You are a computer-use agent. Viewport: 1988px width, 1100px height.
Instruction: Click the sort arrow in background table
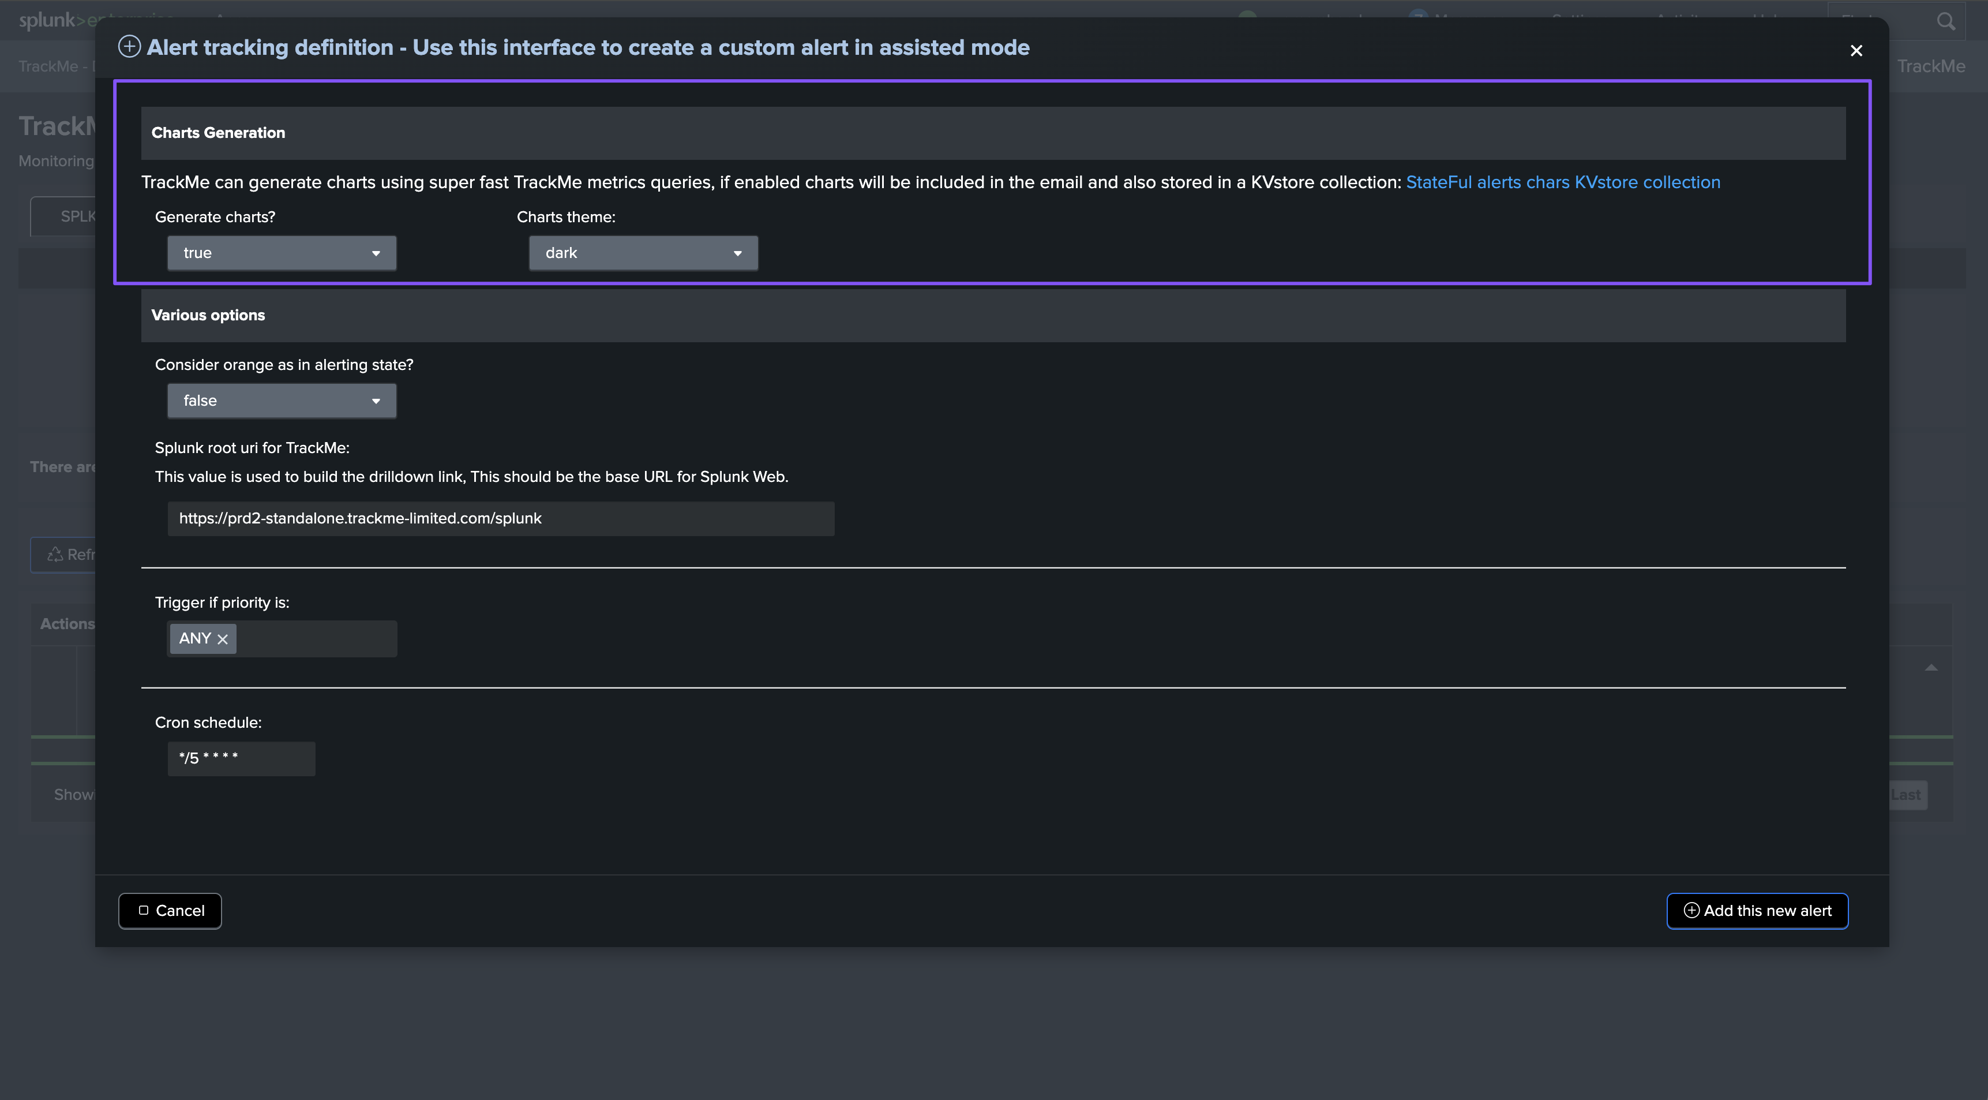(1931, 668)
